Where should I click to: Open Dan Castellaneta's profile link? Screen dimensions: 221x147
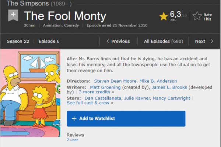[103, 98]
